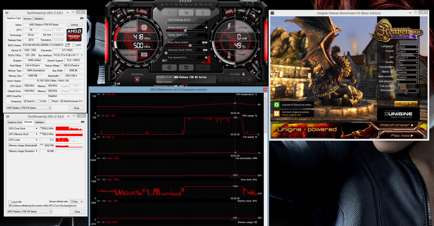Click Close in GPU-Z Graphics Card window
434x226 pixels.
coord(76,108)
